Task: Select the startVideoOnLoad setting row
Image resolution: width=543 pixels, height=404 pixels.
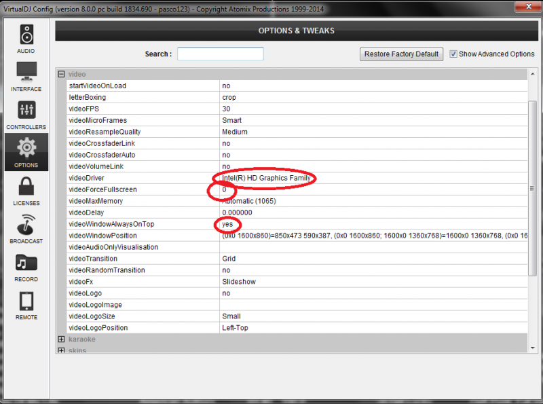Action: [297, 86]
